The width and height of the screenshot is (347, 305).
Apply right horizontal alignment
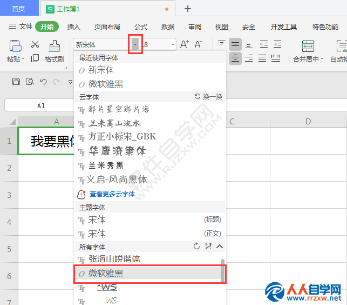click(x=249, y=58)
